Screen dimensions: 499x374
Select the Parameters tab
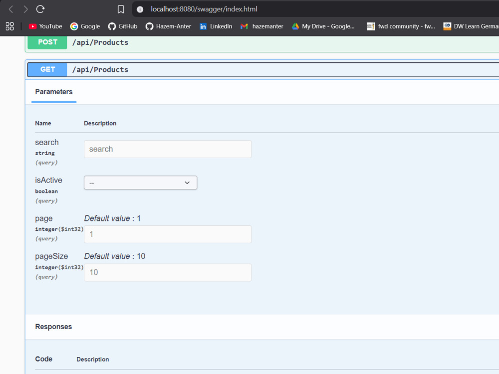[x=54, y=92]
